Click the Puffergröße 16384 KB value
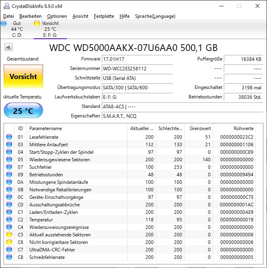 click(243, 59)
